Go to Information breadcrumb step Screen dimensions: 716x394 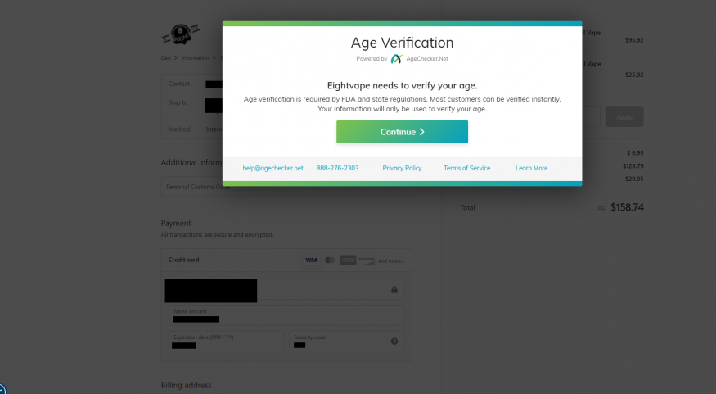(x=195, y=58)
